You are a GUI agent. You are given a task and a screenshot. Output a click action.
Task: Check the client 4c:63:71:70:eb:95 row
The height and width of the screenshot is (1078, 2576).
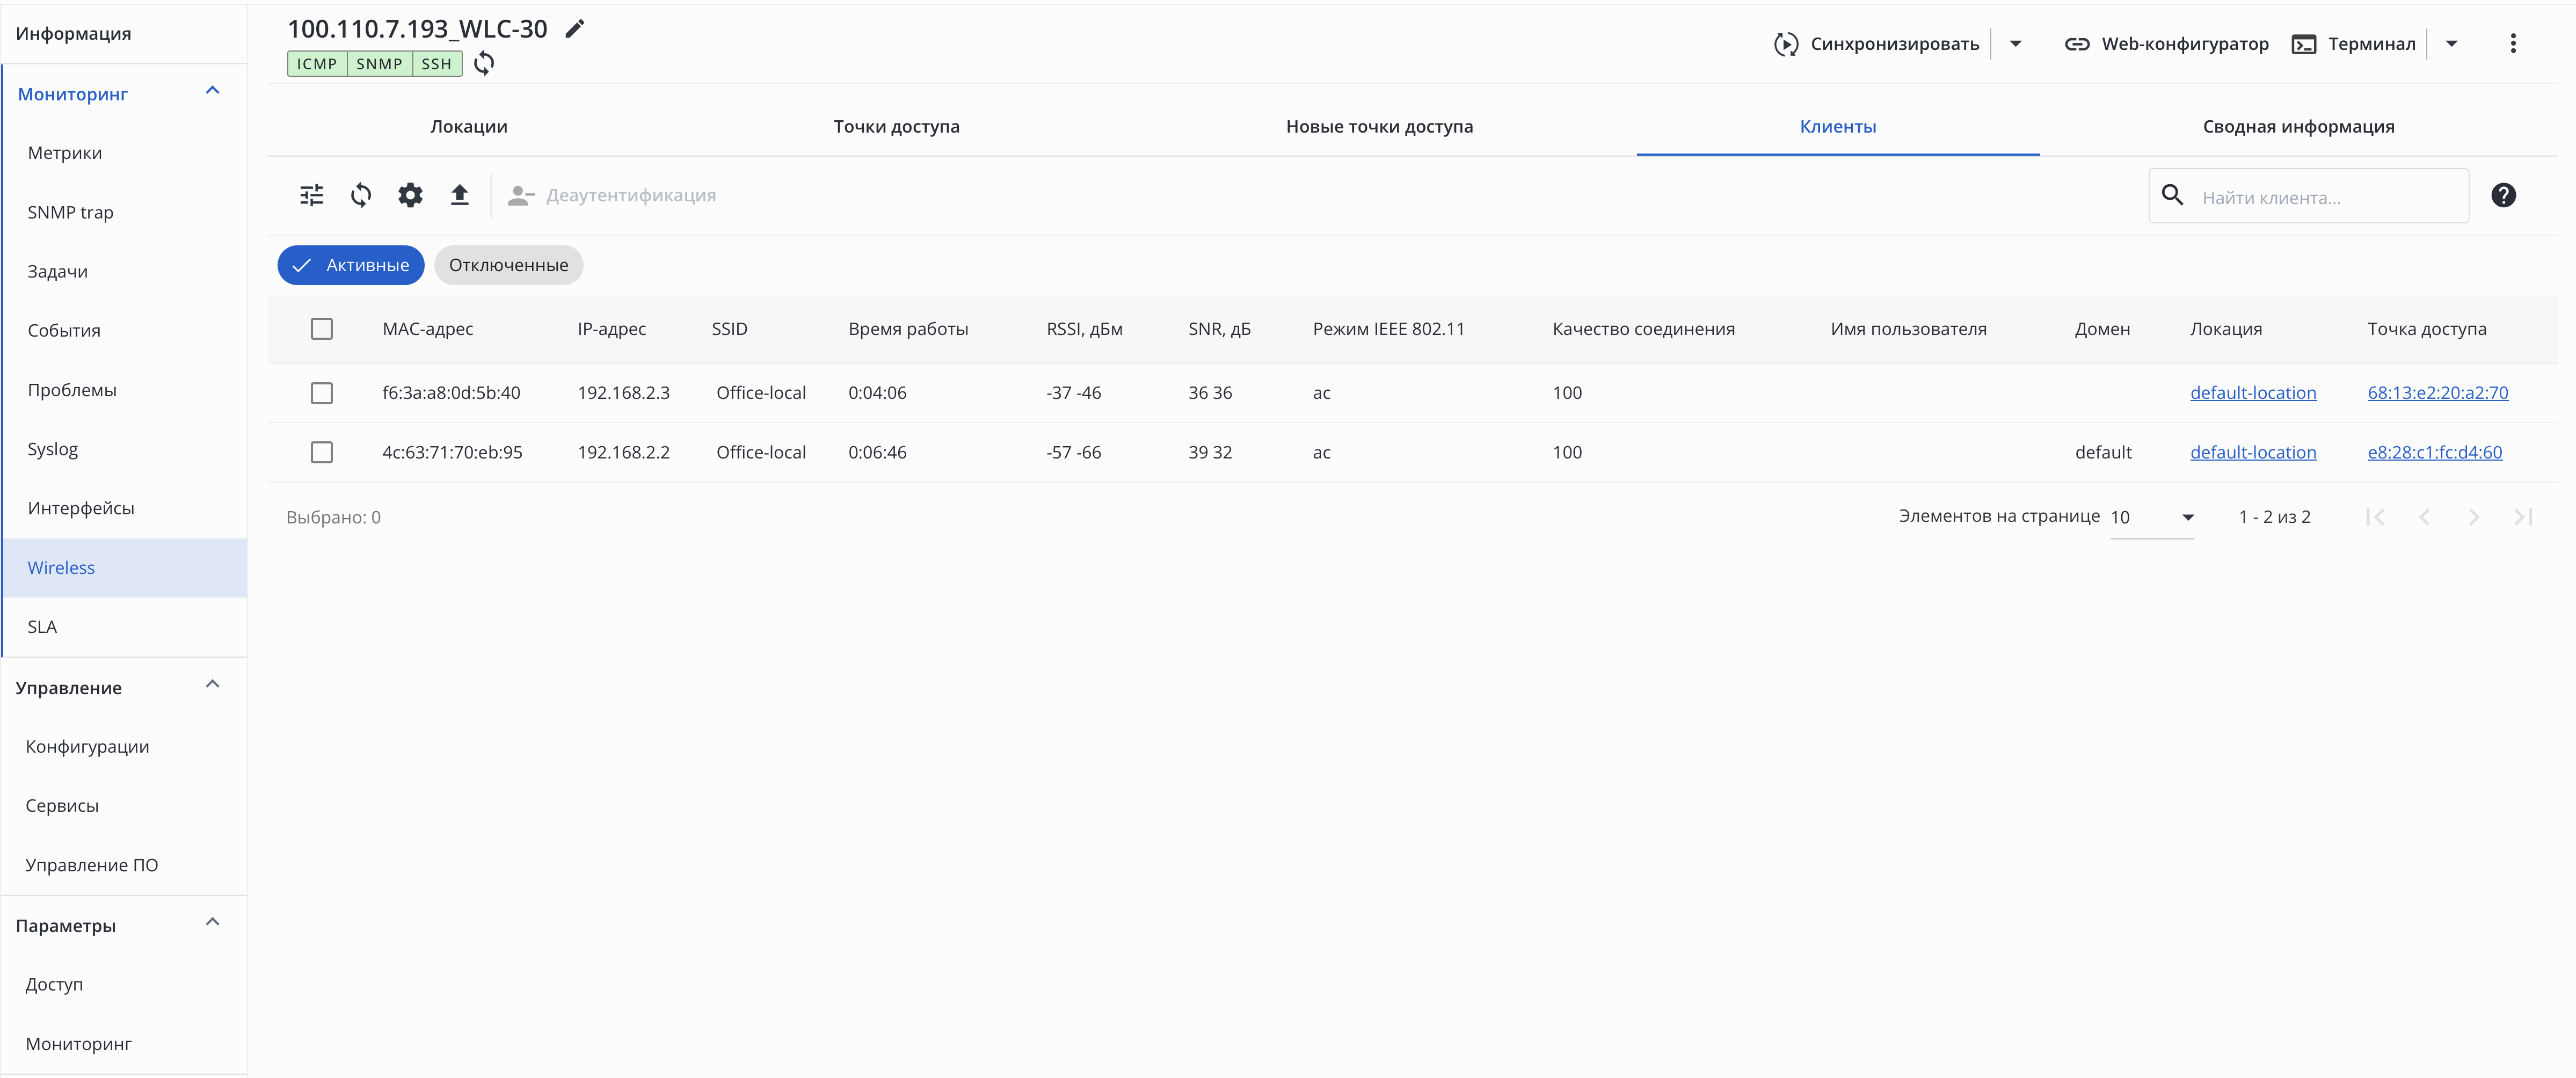321,452
